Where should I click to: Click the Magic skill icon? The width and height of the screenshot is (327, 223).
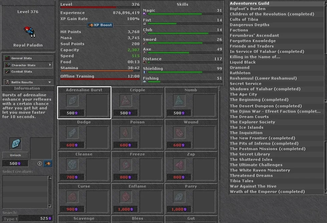tap(144, 14)
